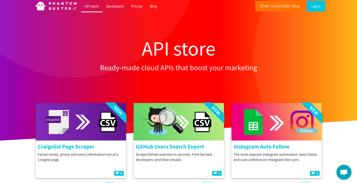Open comments badge on Craigslist Page Scraper
Screen dimensions: 357x183
(x=119, y=173)
